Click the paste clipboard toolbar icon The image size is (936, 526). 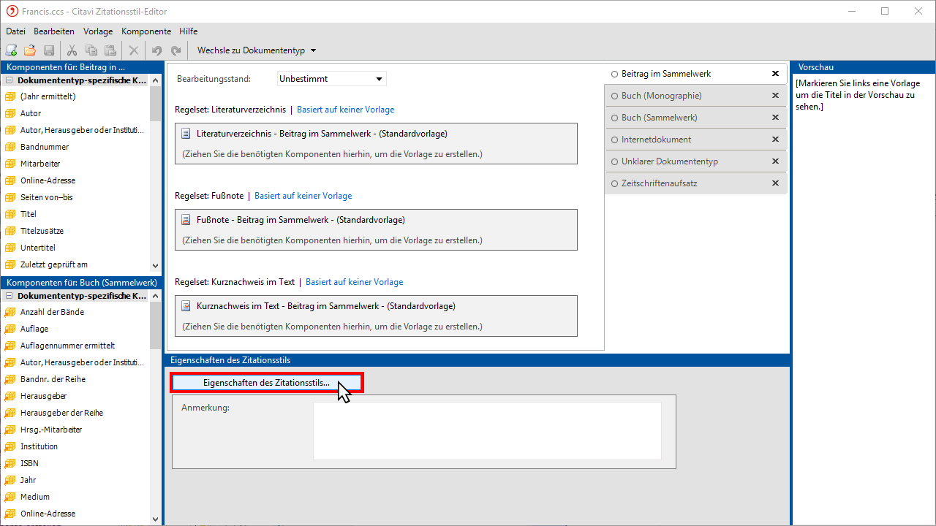click(x=110, y=50)
